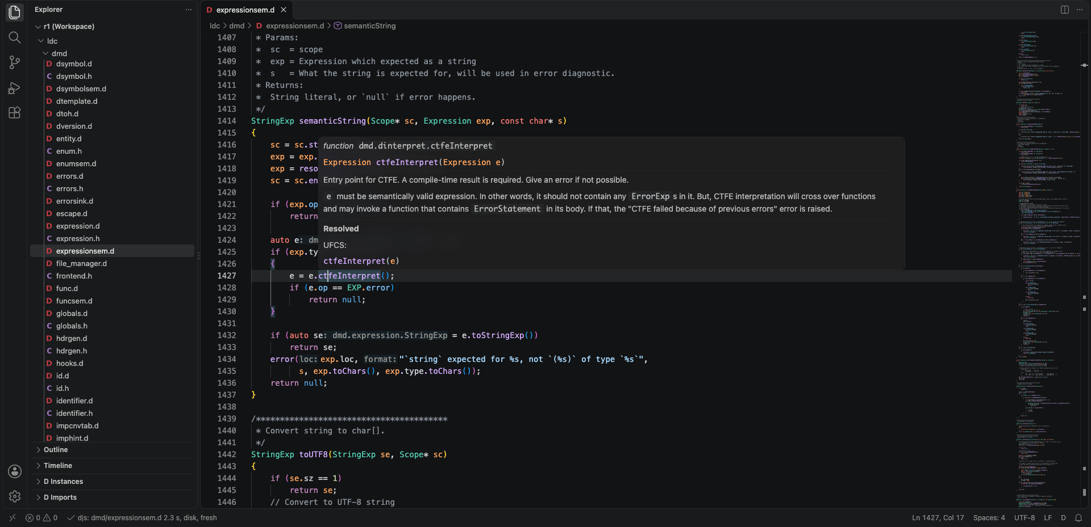
Task: Open expression.h file
Action: click(78, 239)
